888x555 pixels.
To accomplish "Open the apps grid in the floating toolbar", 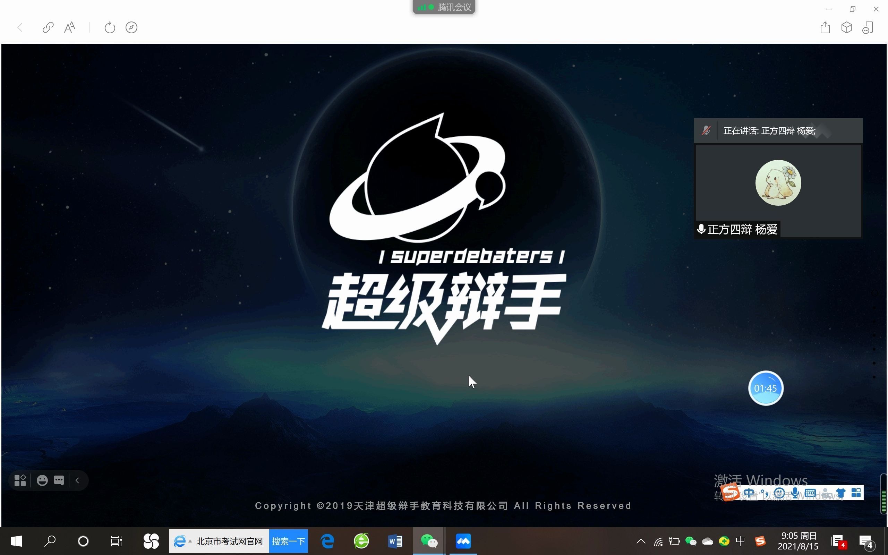I will pos(20,480).
